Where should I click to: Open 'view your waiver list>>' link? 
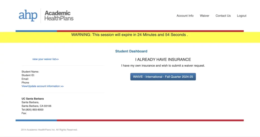(45, 59)
